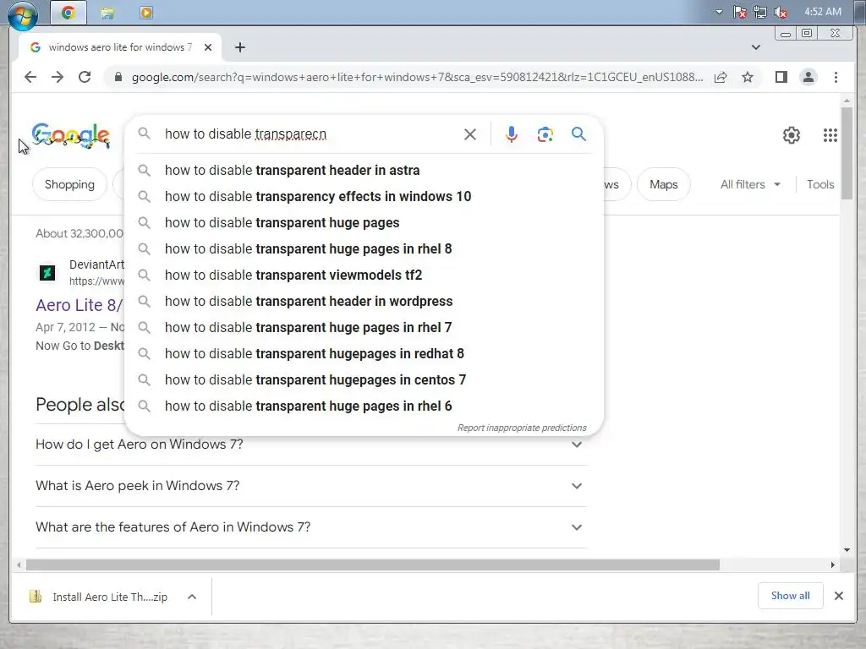Screen dimensions: 866x649
Task: Launch the media player from the taskbar
Action: [146, 13]
